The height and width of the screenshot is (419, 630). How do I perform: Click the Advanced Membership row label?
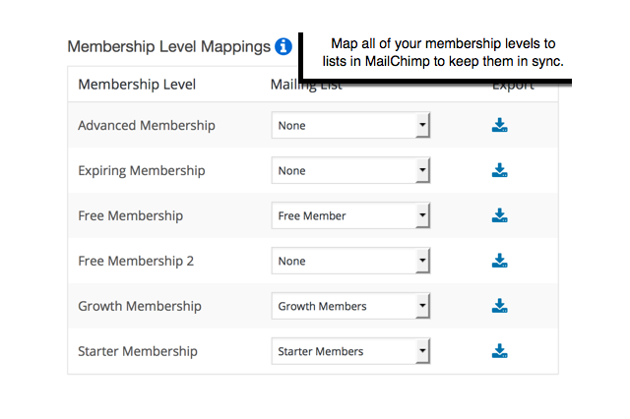146,126
